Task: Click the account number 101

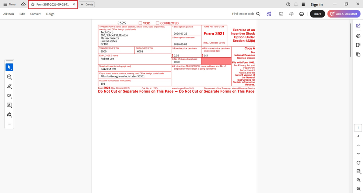Action: click(103, 84)
